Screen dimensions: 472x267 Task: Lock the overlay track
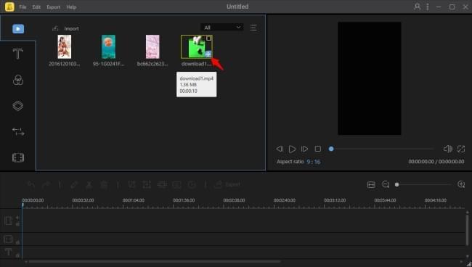coord(17,242)
